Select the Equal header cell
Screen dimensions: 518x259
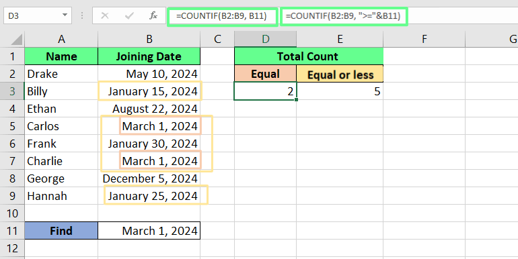pyautogui.click(x=265, y=74)
